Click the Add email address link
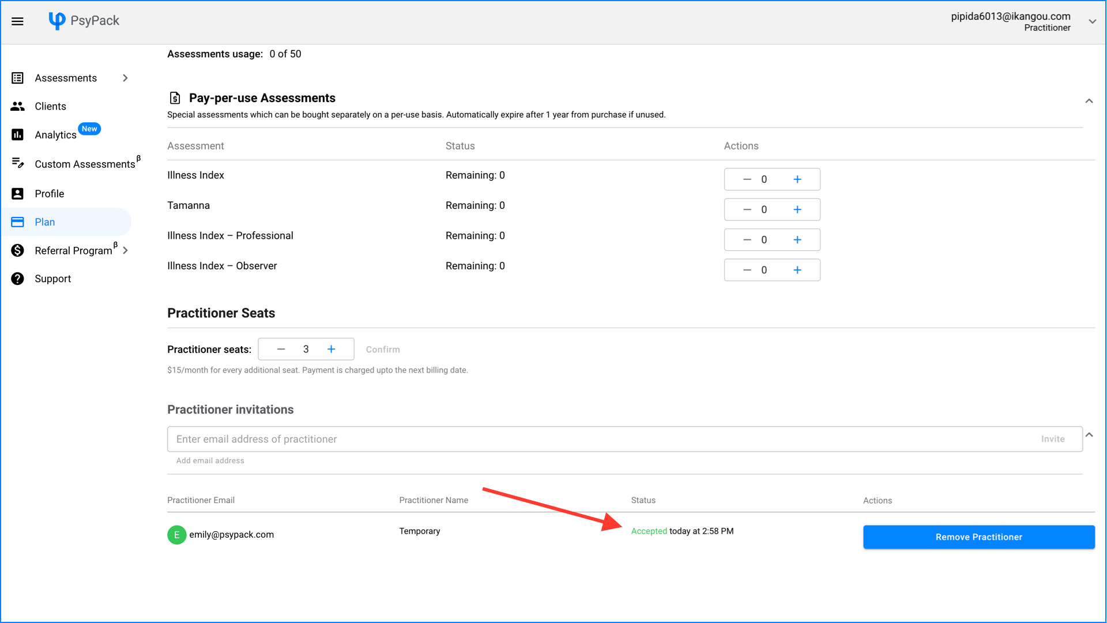The width and height of the screenshot is (1107, 623). pyautogui.click(x=210, y=460)
